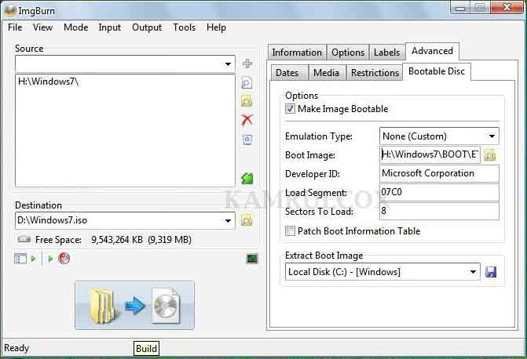Click the recycle clear list icon

pos(247,140)
